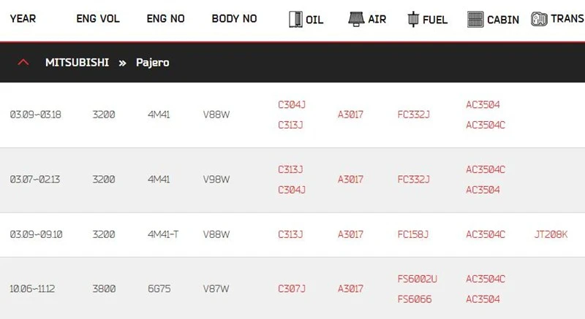Screen dimensions: 585x319
Task: Click the transmission filter icon in header
Action: (539, 19)
